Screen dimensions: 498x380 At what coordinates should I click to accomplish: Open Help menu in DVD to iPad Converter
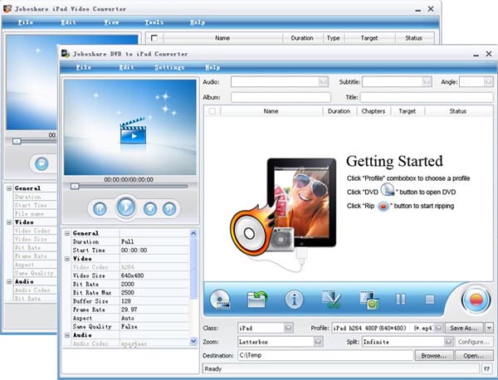(x=212, y=67)
